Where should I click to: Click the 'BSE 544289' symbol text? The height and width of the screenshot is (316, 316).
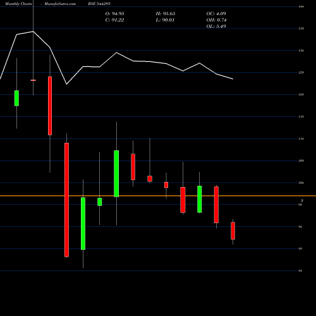coord(99,4)
